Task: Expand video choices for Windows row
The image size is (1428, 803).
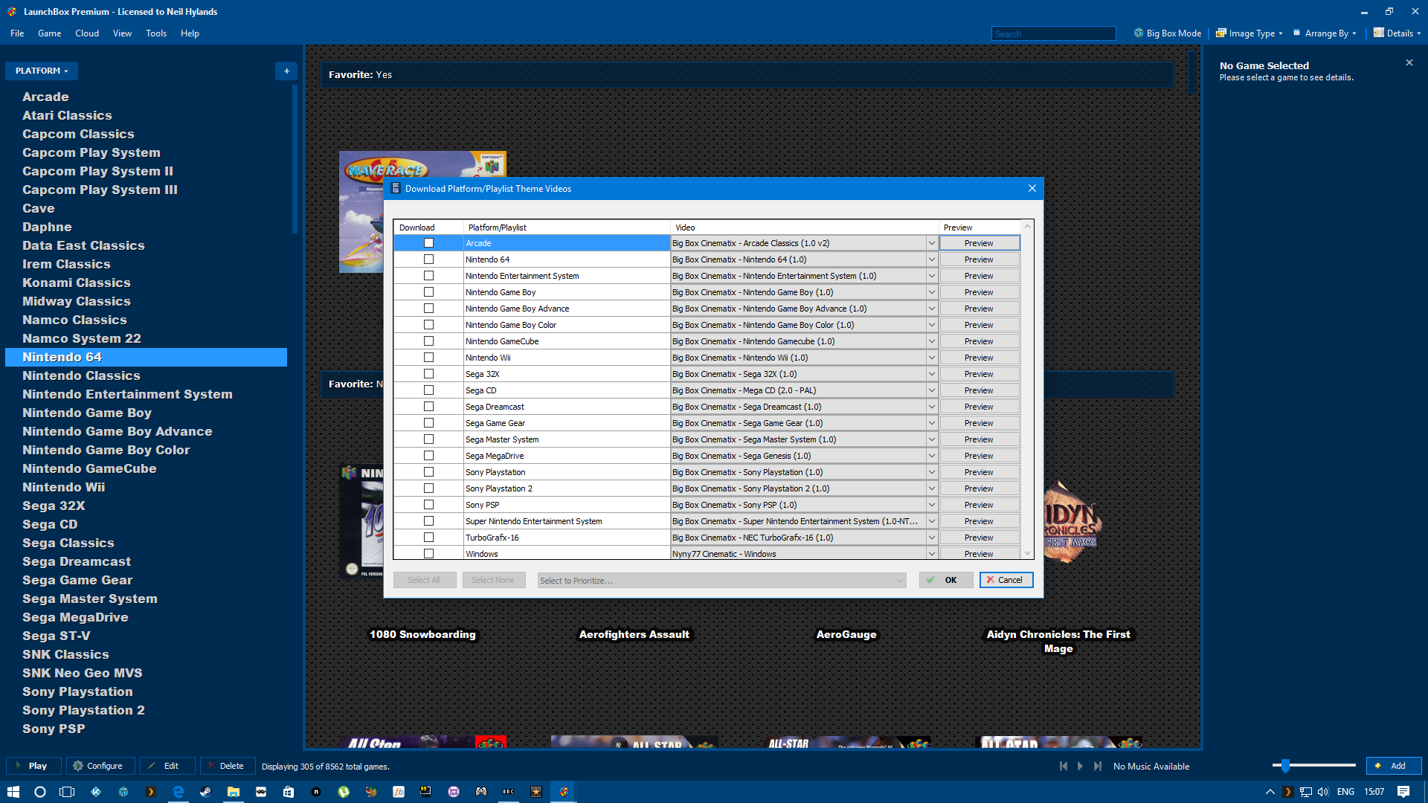Action: click(931, 554)
